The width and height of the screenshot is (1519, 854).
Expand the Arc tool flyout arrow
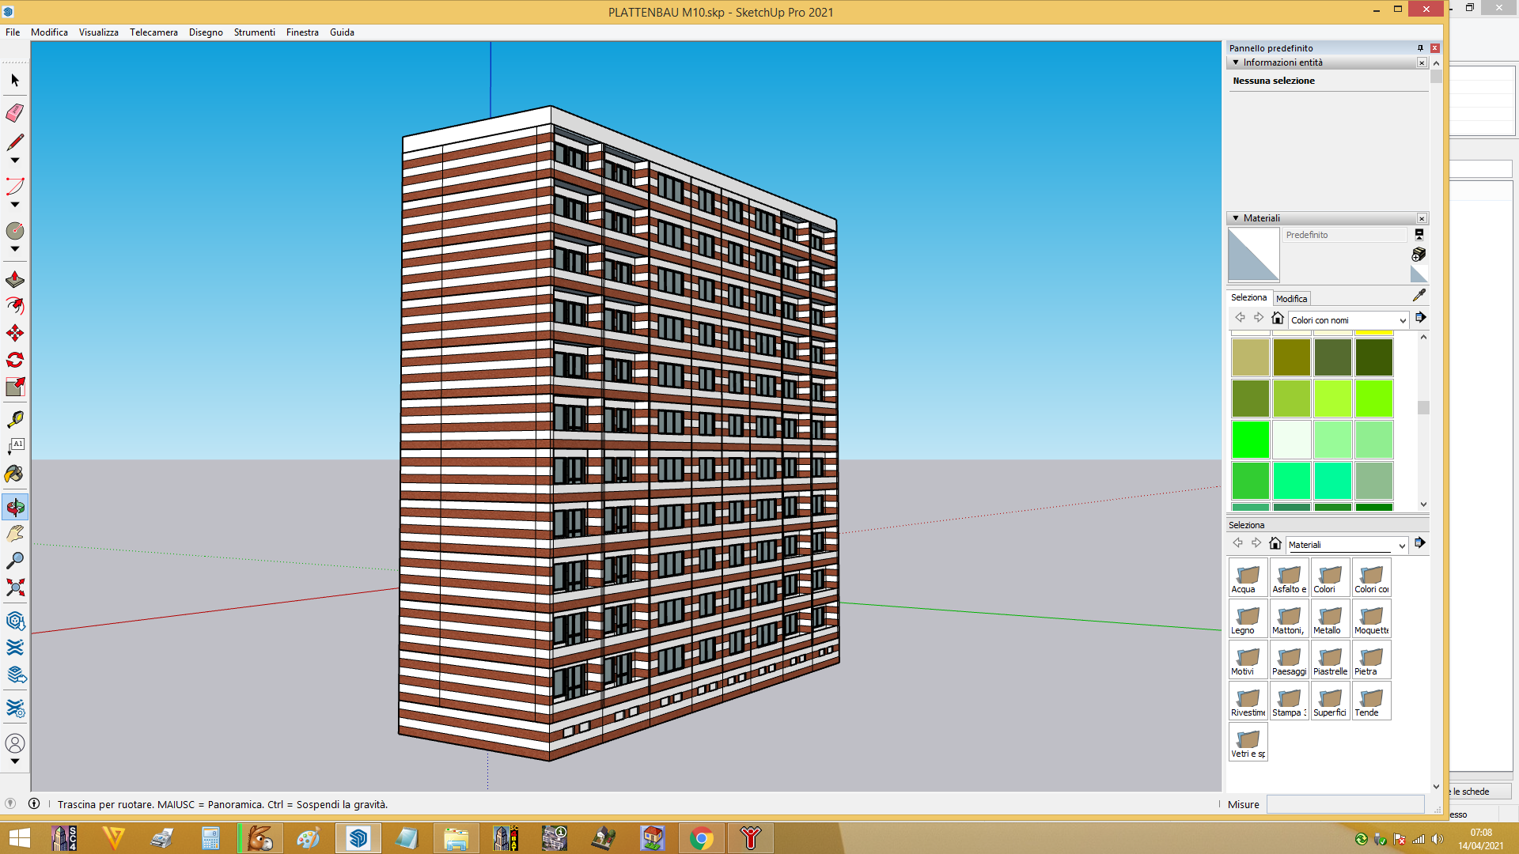pyautogui.click(x=15, y=205)
